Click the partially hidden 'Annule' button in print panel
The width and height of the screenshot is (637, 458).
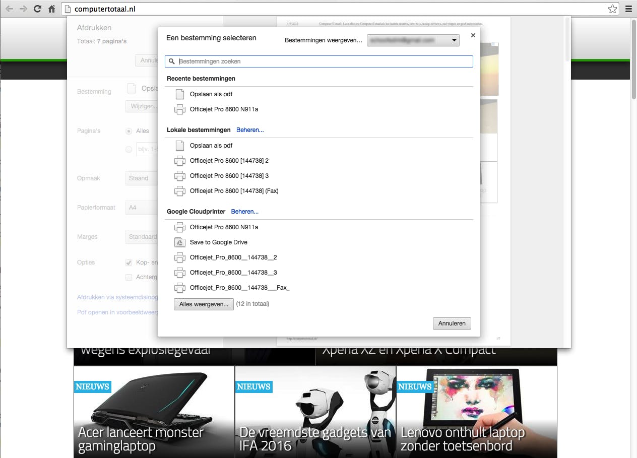coord(147,60)
